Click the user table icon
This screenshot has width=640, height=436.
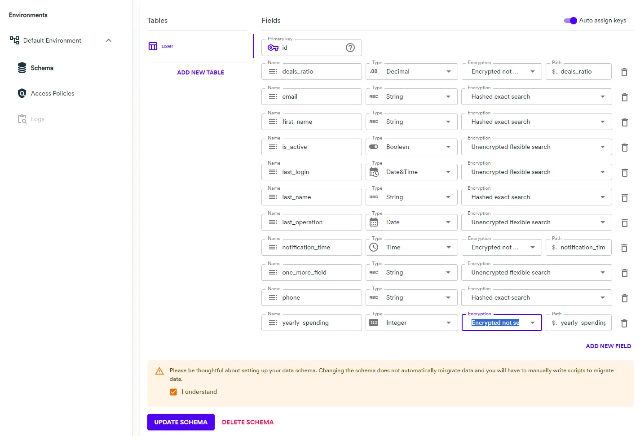pos(153,46)
